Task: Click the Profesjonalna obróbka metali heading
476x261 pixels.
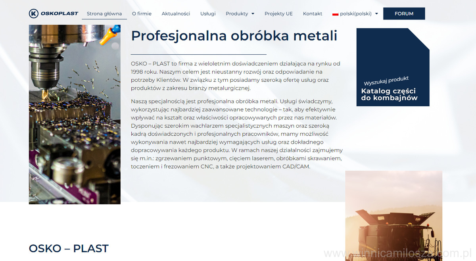Action: (234, 36)
